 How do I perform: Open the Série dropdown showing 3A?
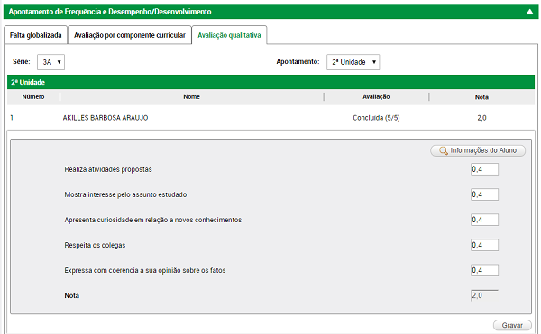(50, 62)
